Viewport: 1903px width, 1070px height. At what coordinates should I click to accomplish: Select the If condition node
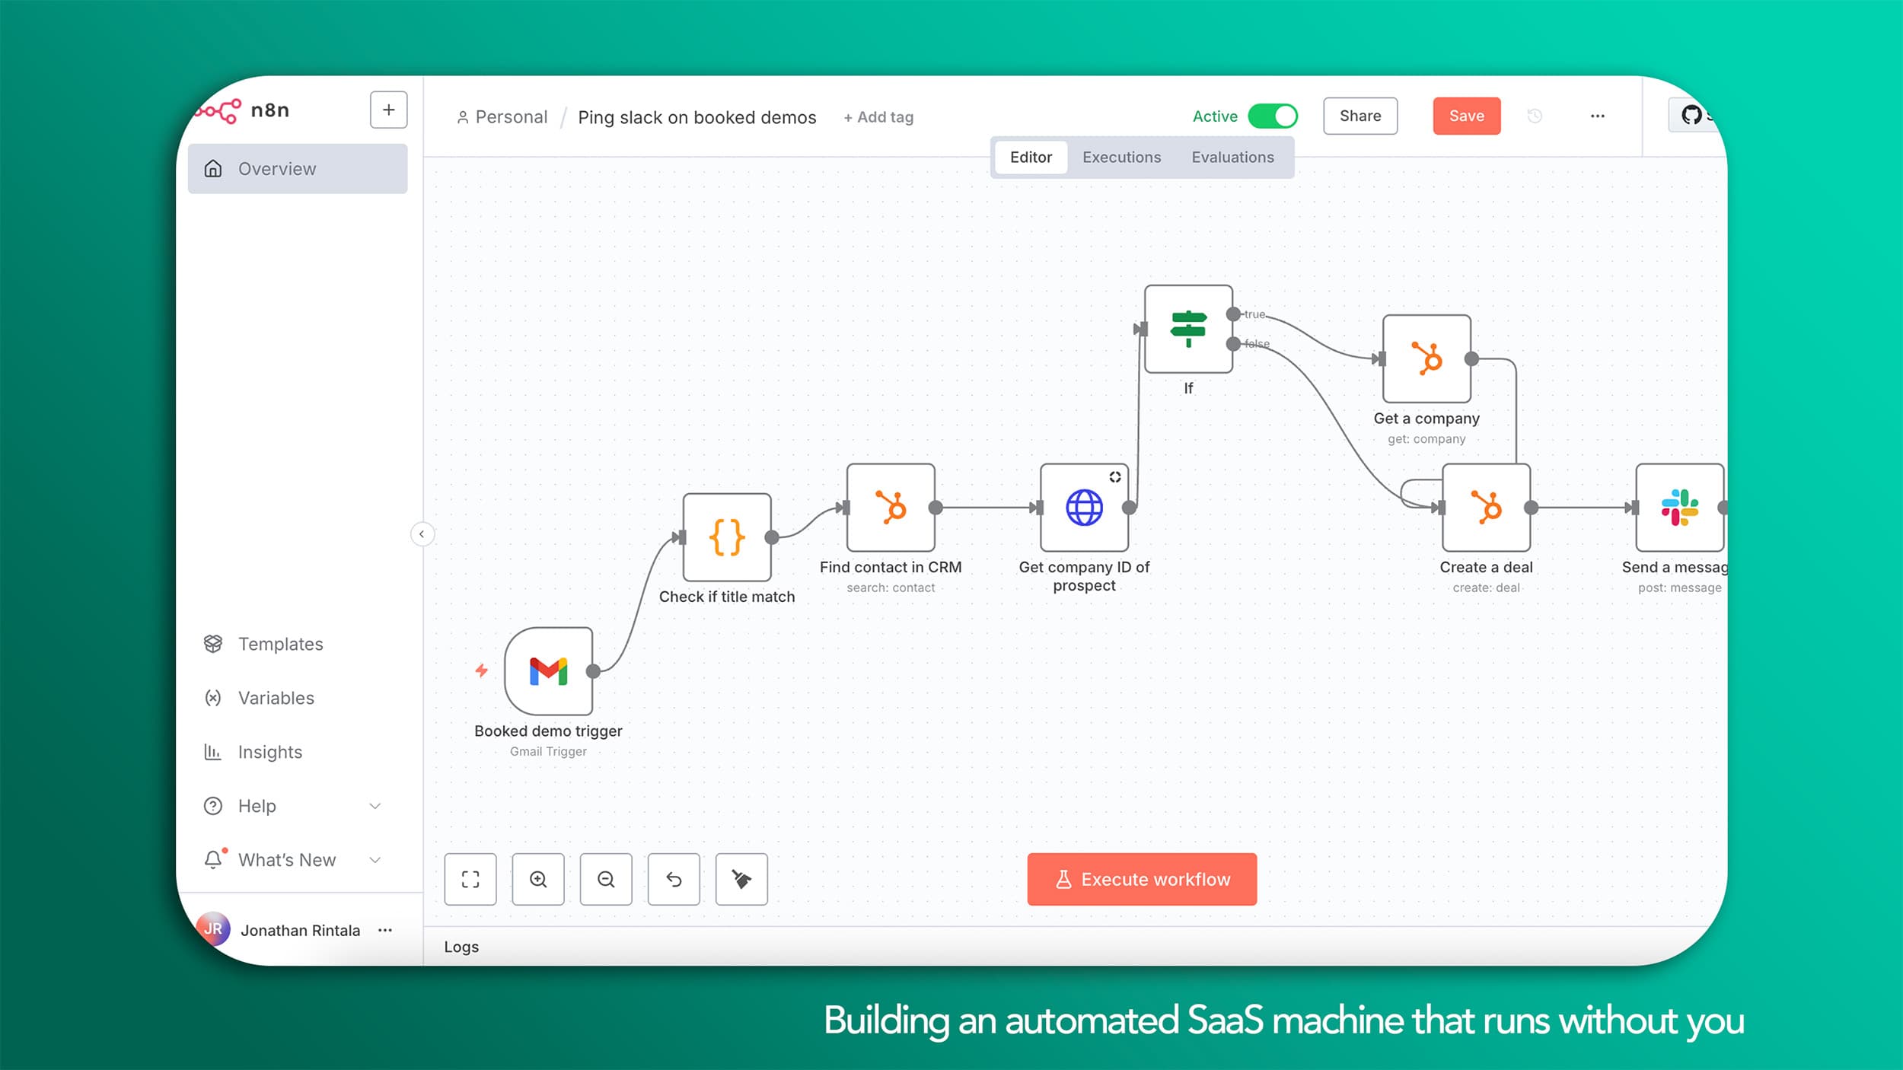pyautogui.click(x=1188, y=329)
